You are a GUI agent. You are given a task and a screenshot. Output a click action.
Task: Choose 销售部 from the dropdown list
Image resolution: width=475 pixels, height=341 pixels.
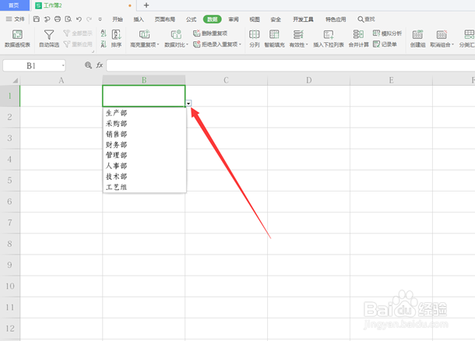point(145,134)
